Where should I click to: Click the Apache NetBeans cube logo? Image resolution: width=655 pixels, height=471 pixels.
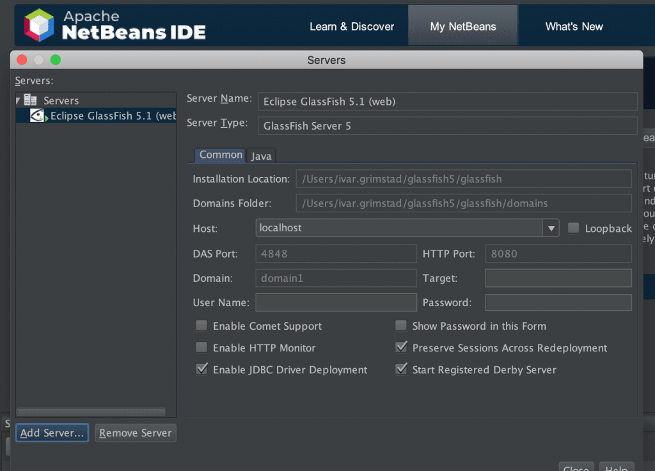[x=39, y=25]
